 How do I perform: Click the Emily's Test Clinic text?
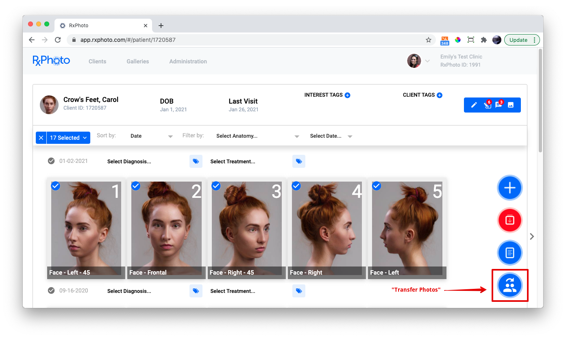click(461, 57)
